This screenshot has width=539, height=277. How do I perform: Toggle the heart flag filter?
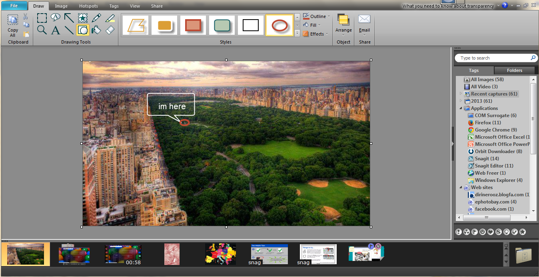(x=491, y=232)
